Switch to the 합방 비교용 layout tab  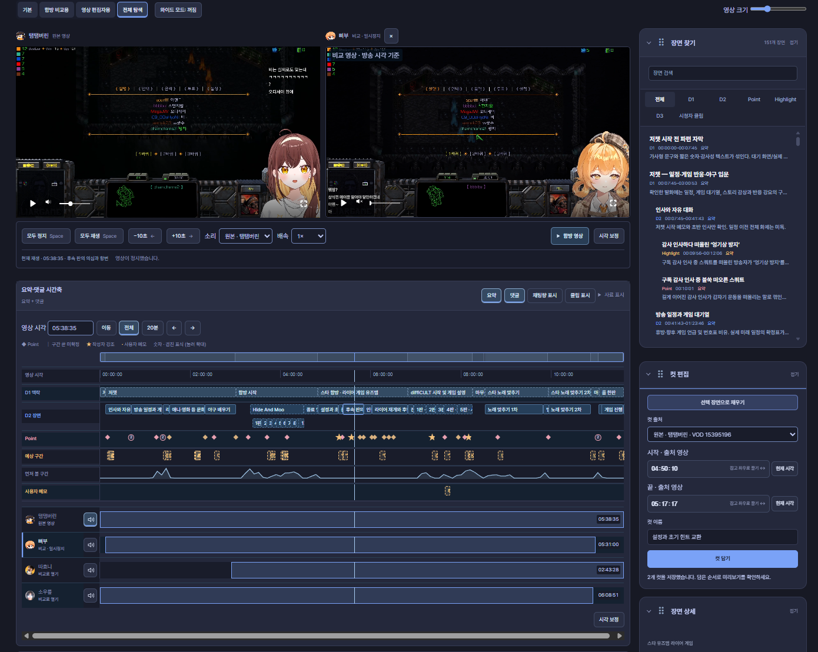[x=56, y=10]
